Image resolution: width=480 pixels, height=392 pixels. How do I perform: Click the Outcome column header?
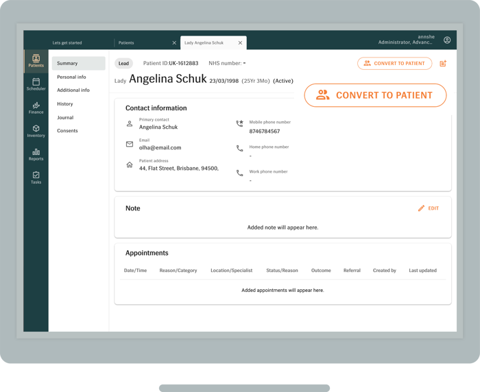point(321,271)
